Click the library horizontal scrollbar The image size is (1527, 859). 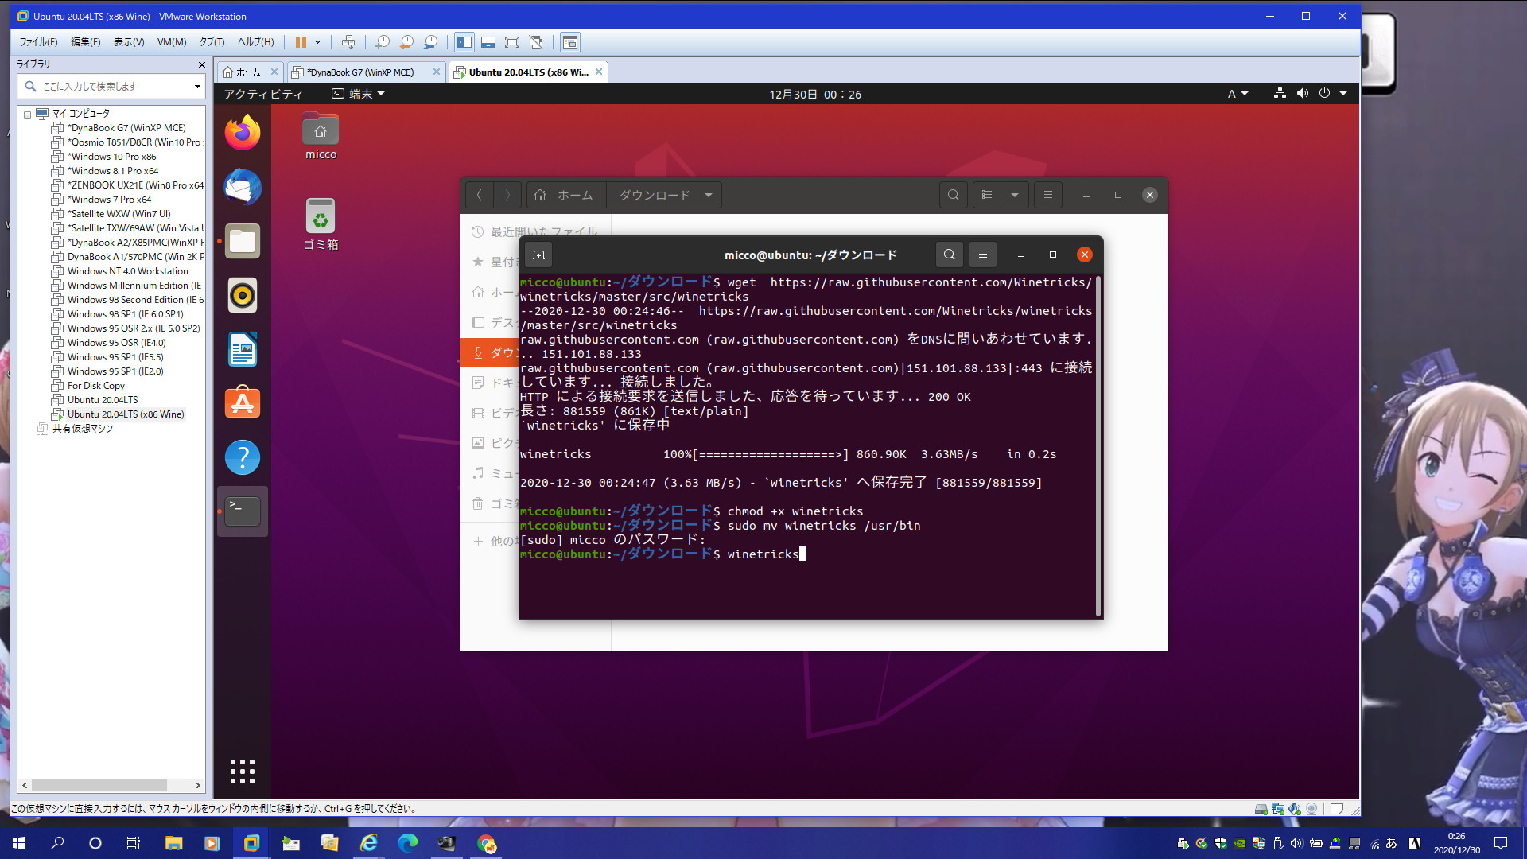[99, 785]
